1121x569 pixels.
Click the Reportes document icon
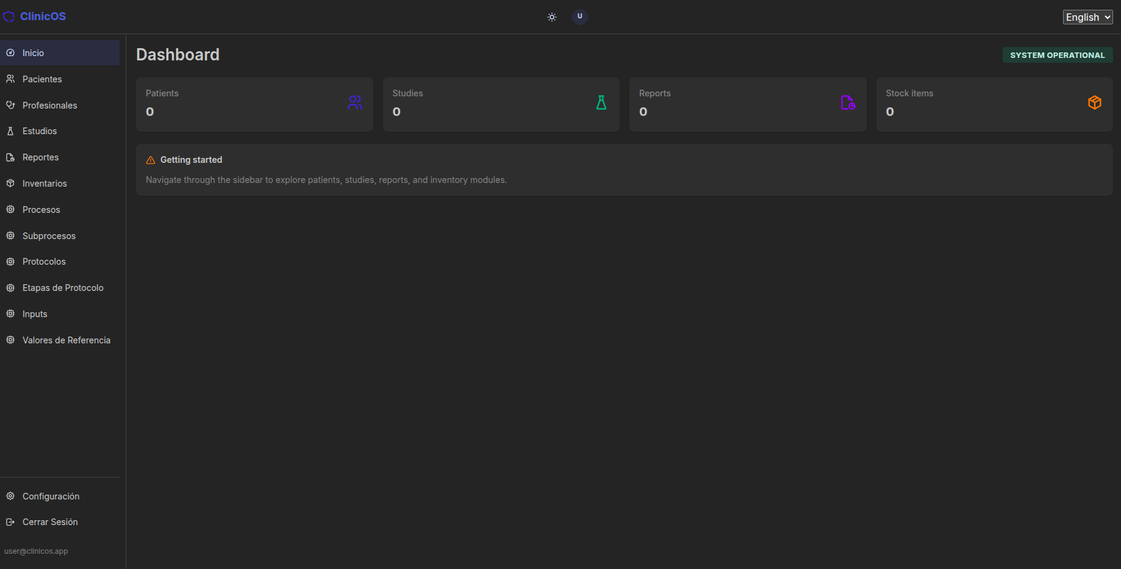pos(10,157)
